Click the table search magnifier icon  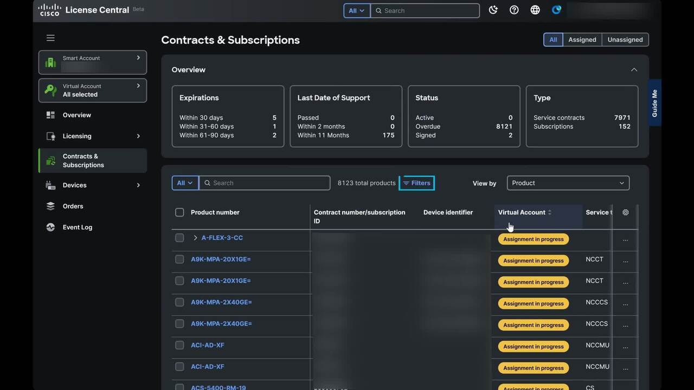[x=207, y=183]
